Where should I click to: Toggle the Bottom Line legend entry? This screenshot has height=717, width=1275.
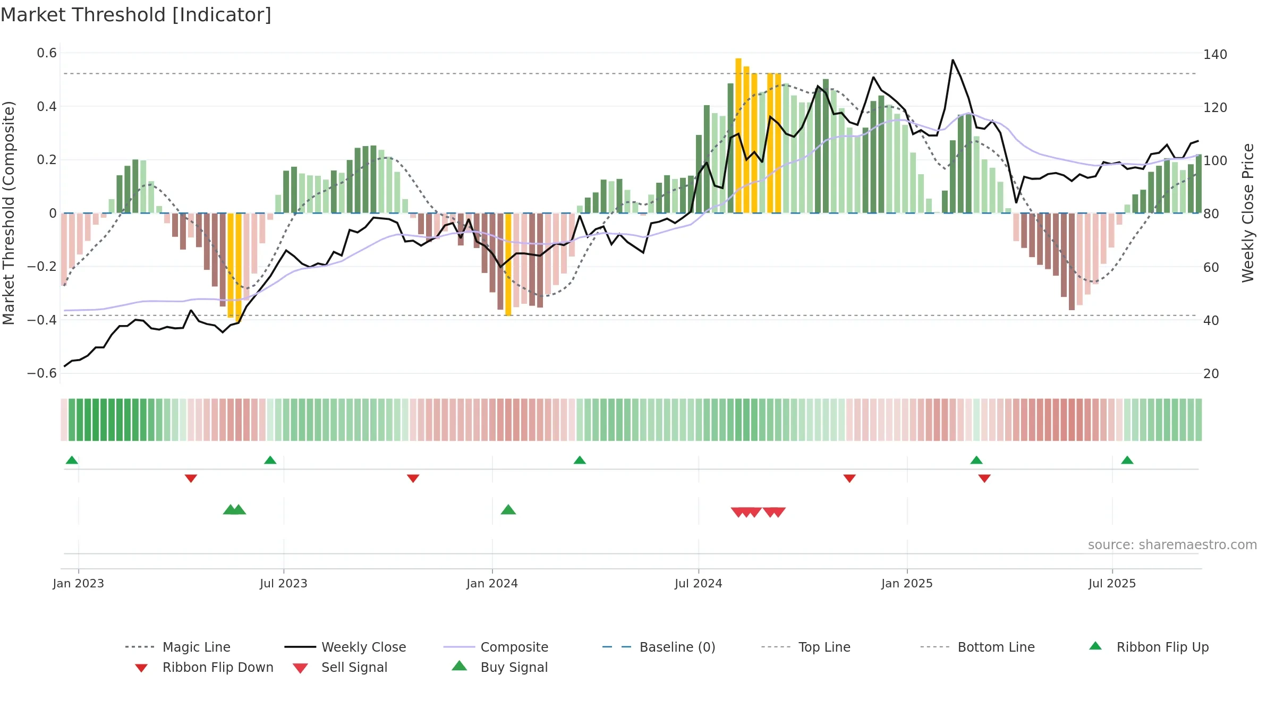tap(977, 647)
